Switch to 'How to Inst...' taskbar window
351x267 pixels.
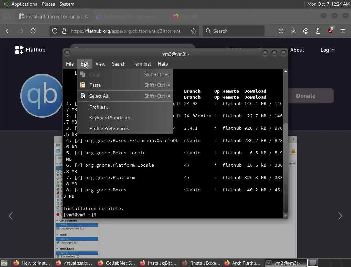pos(32,263)
